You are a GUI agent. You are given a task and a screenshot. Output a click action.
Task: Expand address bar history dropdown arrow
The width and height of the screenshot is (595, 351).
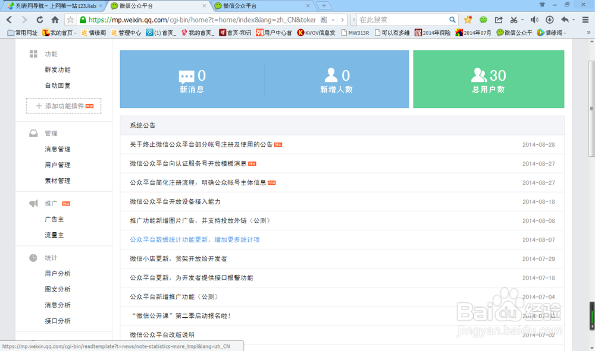point(333,20)
